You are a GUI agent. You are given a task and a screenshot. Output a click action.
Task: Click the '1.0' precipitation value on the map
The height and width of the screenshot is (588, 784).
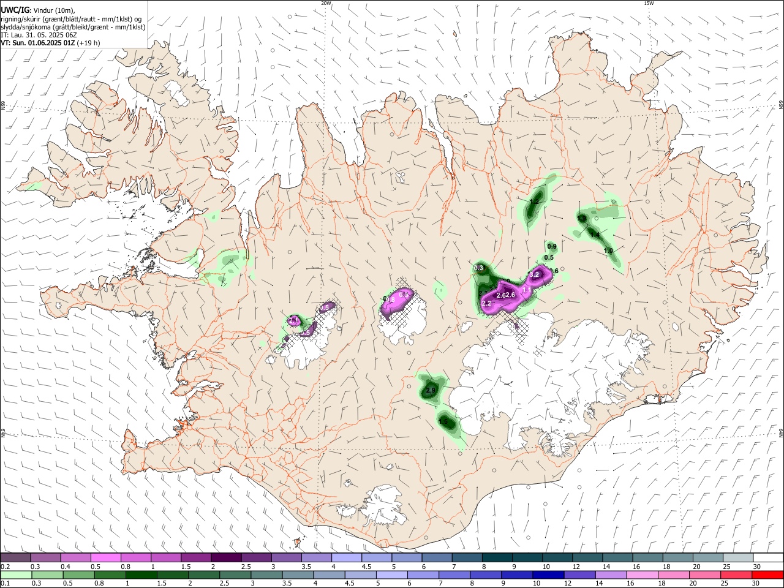click(x=608, y=251)
